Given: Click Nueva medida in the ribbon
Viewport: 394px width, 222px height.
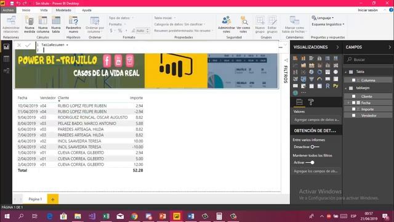Looking at the screenshot, I should (30, 25).
